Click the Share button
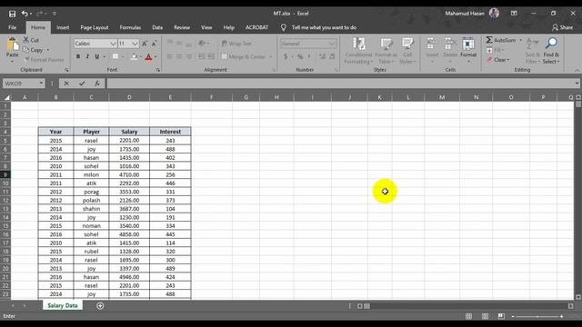 [562, 27]
